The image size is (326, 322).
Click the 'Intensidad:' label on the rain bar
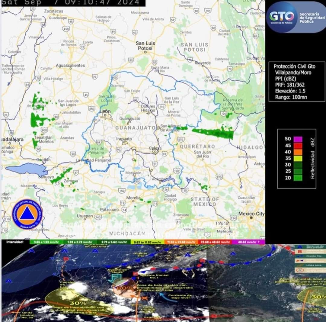15,242
